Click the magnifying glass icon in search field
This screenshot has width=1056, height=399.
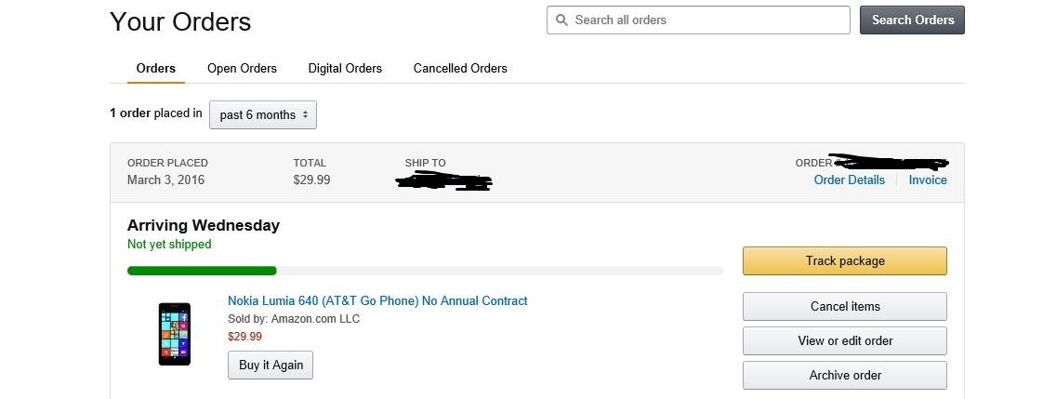(561, 20)
